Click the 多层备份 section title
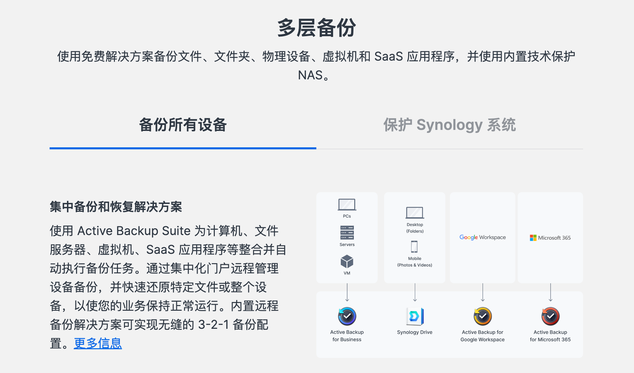Viewport: 634px width, 373px height. [317, 27]
